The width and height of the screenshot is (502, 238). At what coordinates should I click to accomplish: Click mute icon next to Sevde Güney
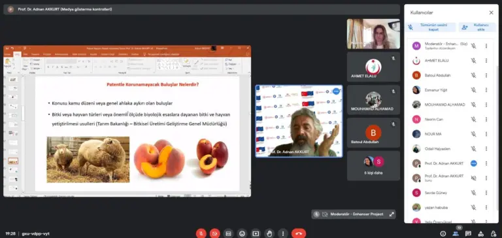tap(473, 193)
